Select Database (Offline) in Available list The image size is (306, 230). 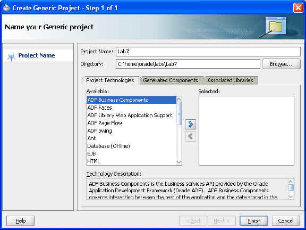coord(132,146)
